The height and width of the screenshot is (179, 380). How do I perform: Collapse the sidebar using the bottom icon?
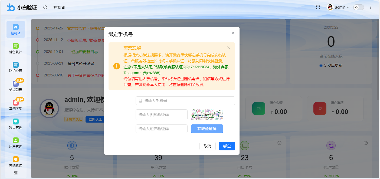click(x=15, y=173)
